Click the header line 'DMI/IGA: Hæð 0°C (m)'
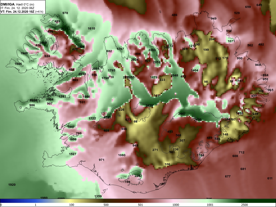This screenshot has width=276, height=207. pos(17,4)
